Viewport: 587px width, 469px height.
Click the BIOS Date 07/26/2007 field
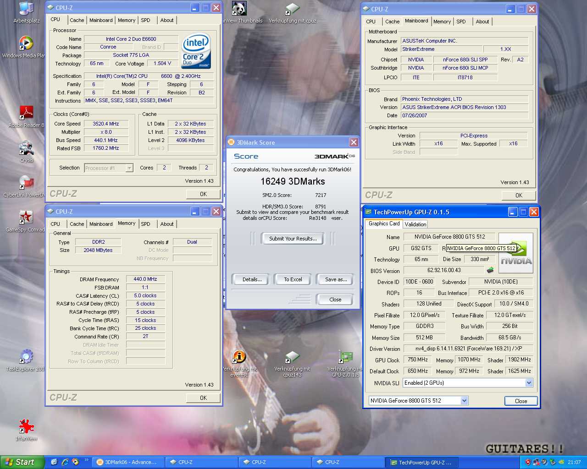(465, 115)
